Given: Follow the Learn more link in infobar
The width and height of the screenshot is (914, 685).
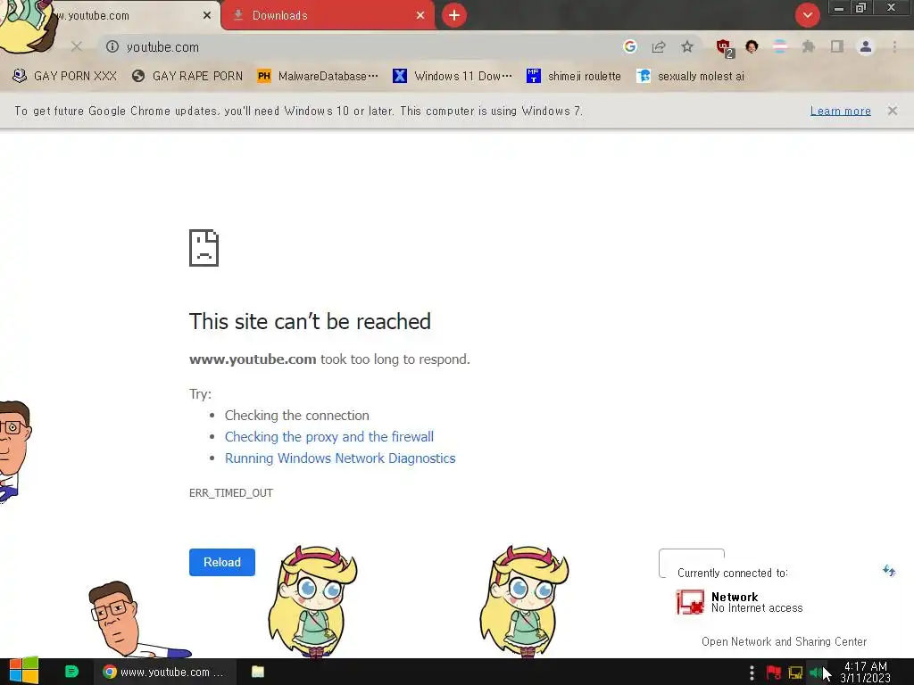Looking at the screenshot, I should [840, 111].
